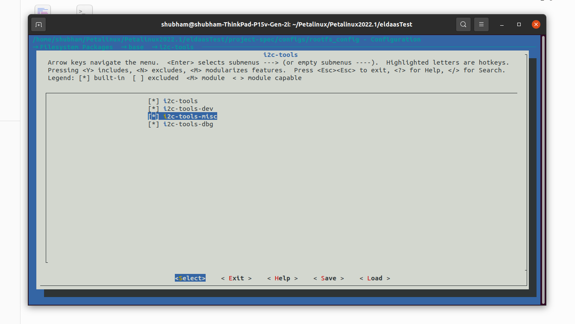Save the rootfs configuration
575x324 pixels.
pyautogui.click(x=328, y=278)
